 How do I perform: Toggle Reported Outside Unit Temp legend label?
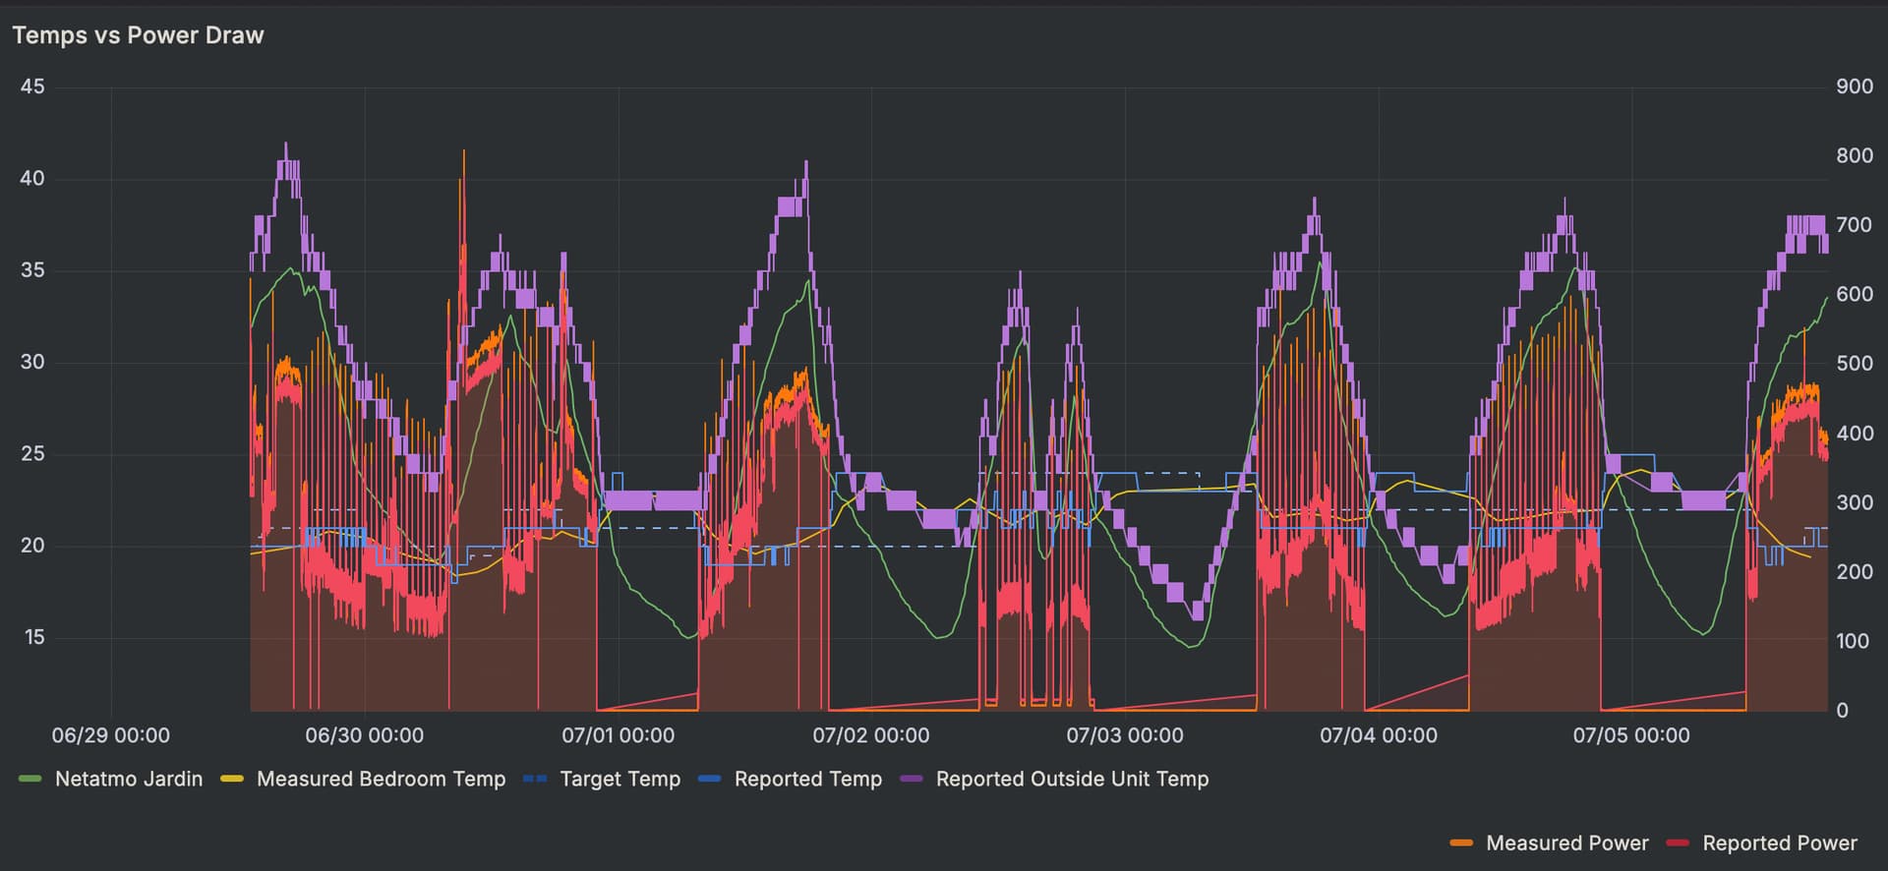tap(1072, 779)
